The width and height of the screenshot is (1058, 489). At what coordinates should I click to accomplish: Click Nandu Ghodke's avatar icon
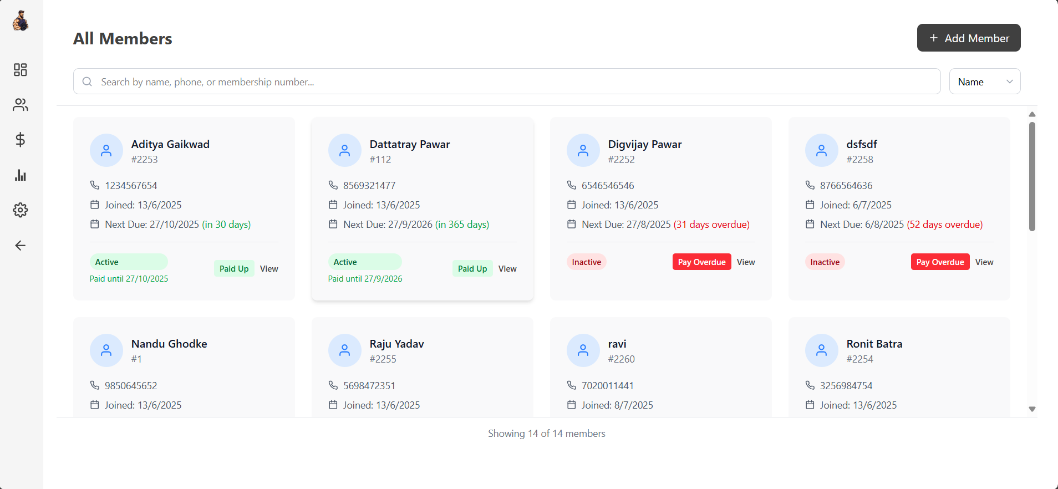pos(106,350)
